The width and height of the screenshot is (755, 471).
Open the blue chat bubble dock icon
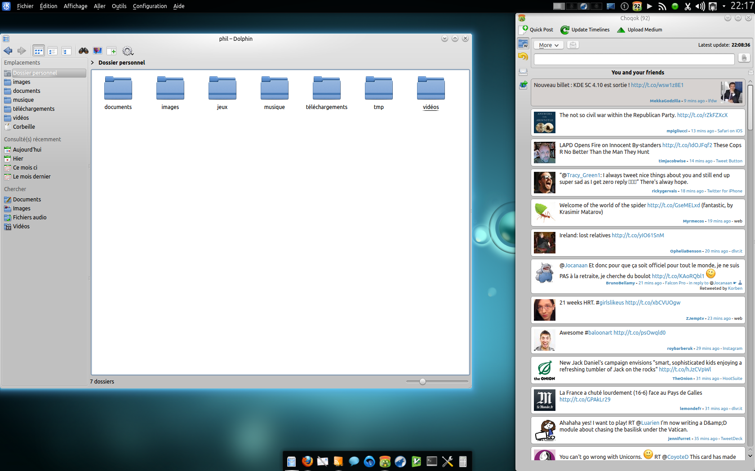pyautogui.click(x=354, y=461)
